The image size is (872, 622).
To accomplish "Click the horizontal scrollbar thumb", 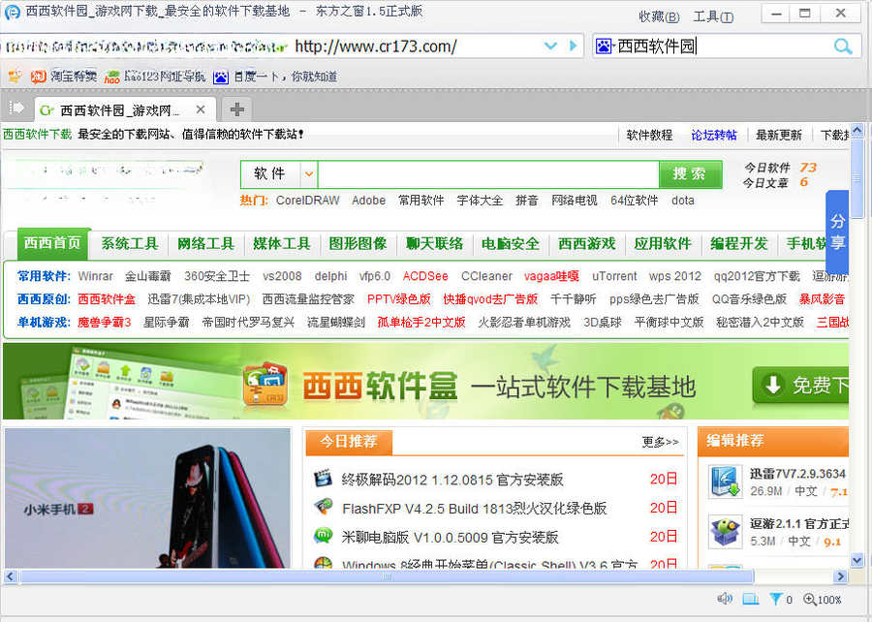I will tap(387, 576).
